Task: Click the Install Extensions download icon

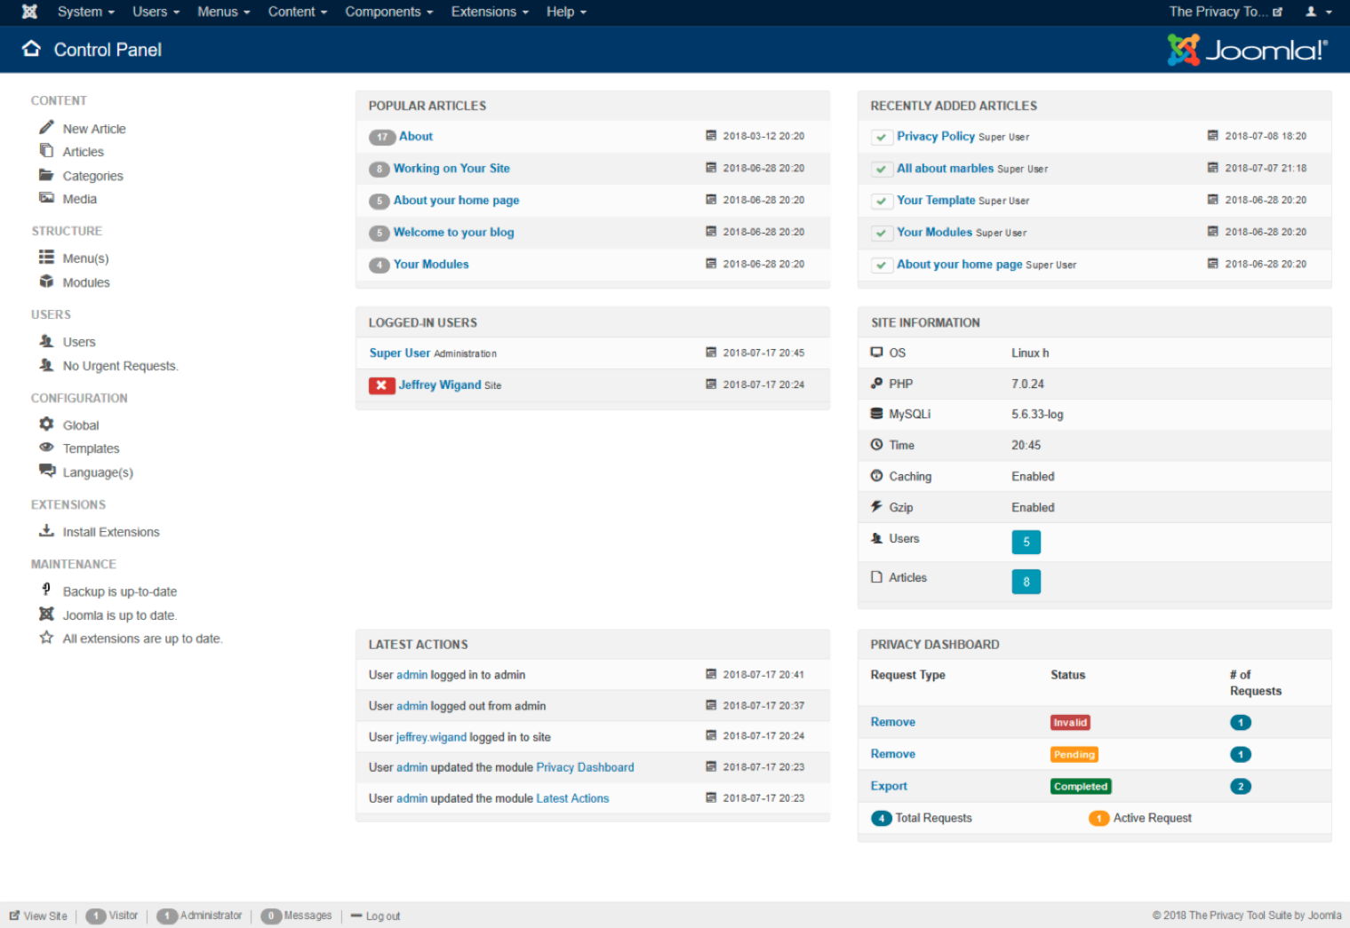Action: tap(46, 531)
